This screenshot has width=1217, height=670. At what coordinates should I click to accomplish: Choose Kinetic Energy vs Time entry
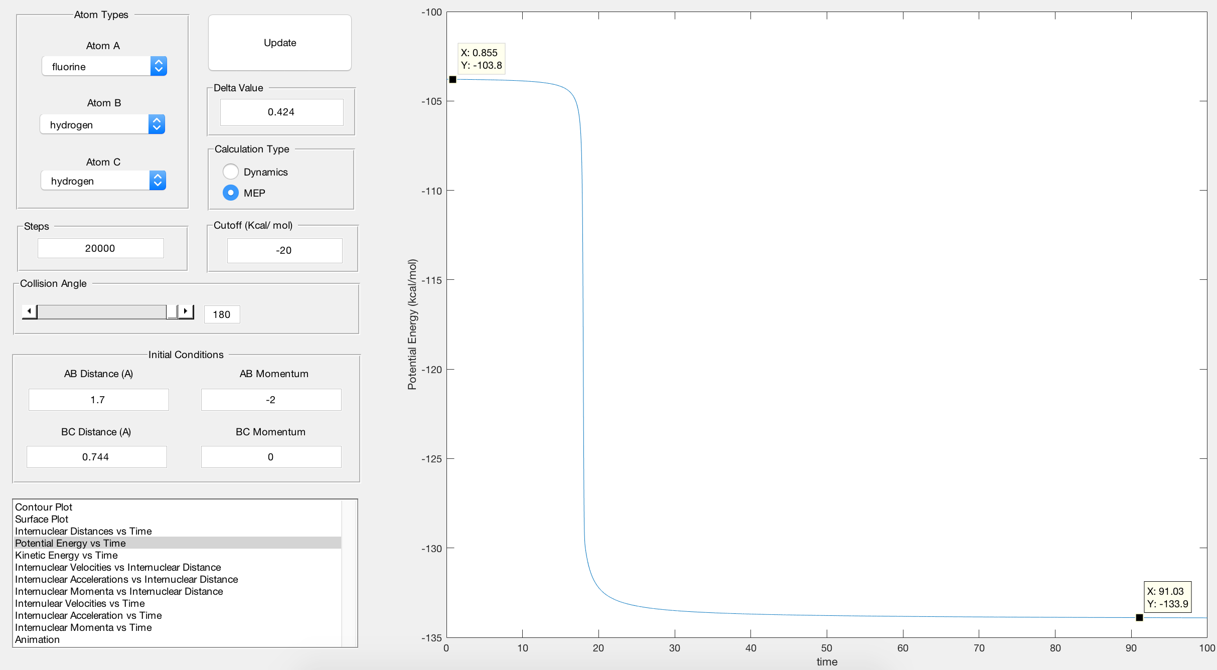point(66,555)
